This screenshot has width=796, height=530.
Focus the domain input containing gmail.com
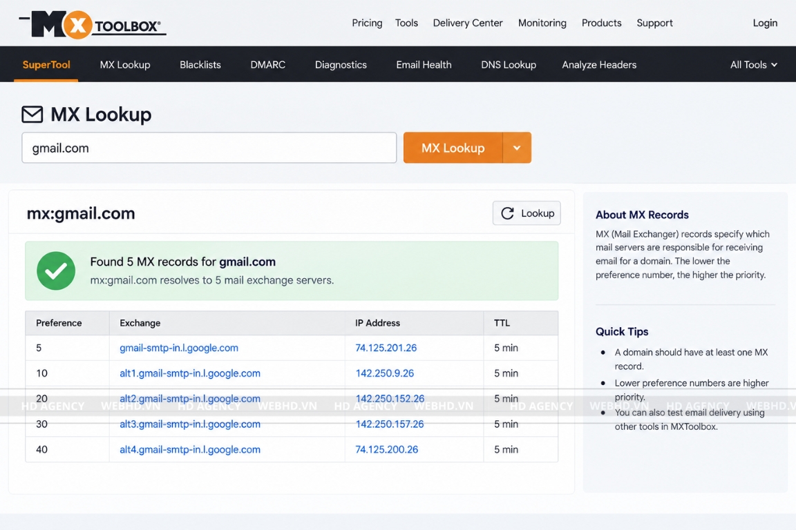(209, 148)
